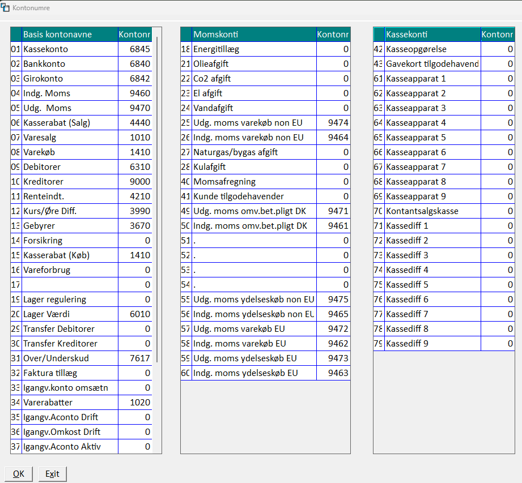Edit Kassekonto account number 6845
This screenshot has height=483, width=522.
(x=135, y=49)
